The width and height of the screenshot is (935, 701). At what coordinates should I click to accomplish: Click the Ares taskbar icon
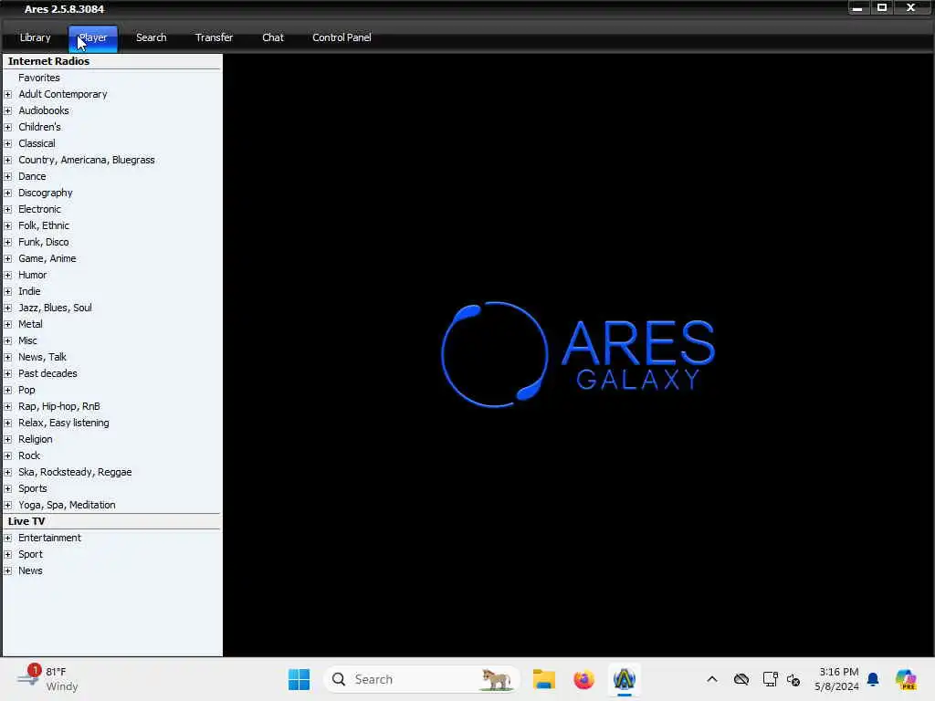(x=625, y=679)
